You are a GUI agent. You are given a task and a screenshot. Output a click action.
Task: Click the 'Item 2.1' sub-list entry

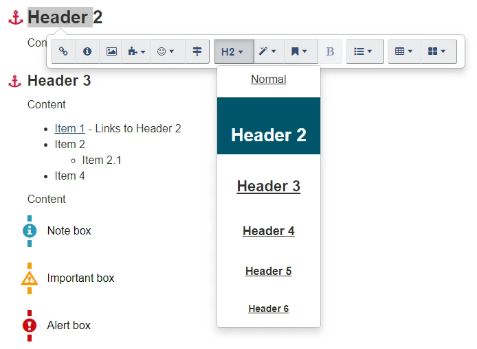[x=102, y=160]
